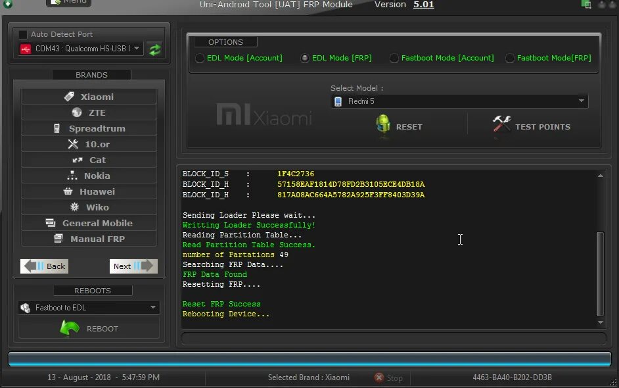Click the blue progress bar

coord(310,359)
